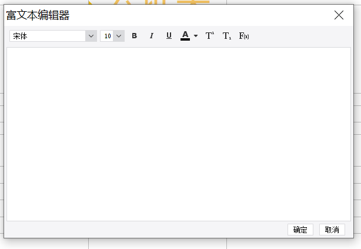Cancel with the 取消 button

click(332, 230)
